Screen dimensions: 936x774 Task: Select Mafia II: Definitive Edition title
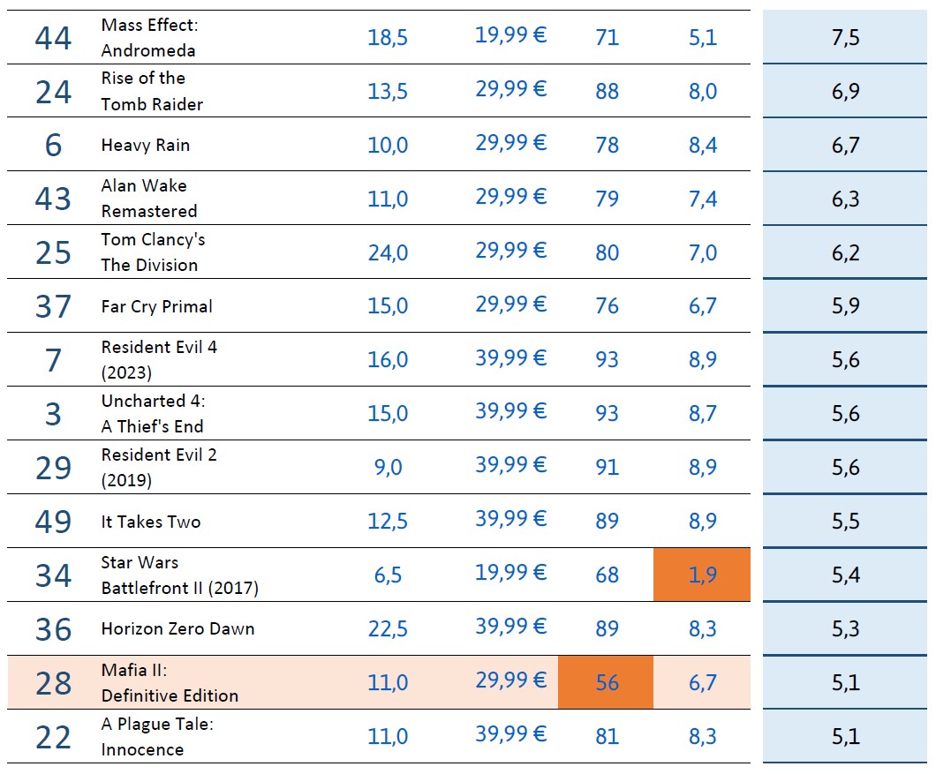coord(170,682)
